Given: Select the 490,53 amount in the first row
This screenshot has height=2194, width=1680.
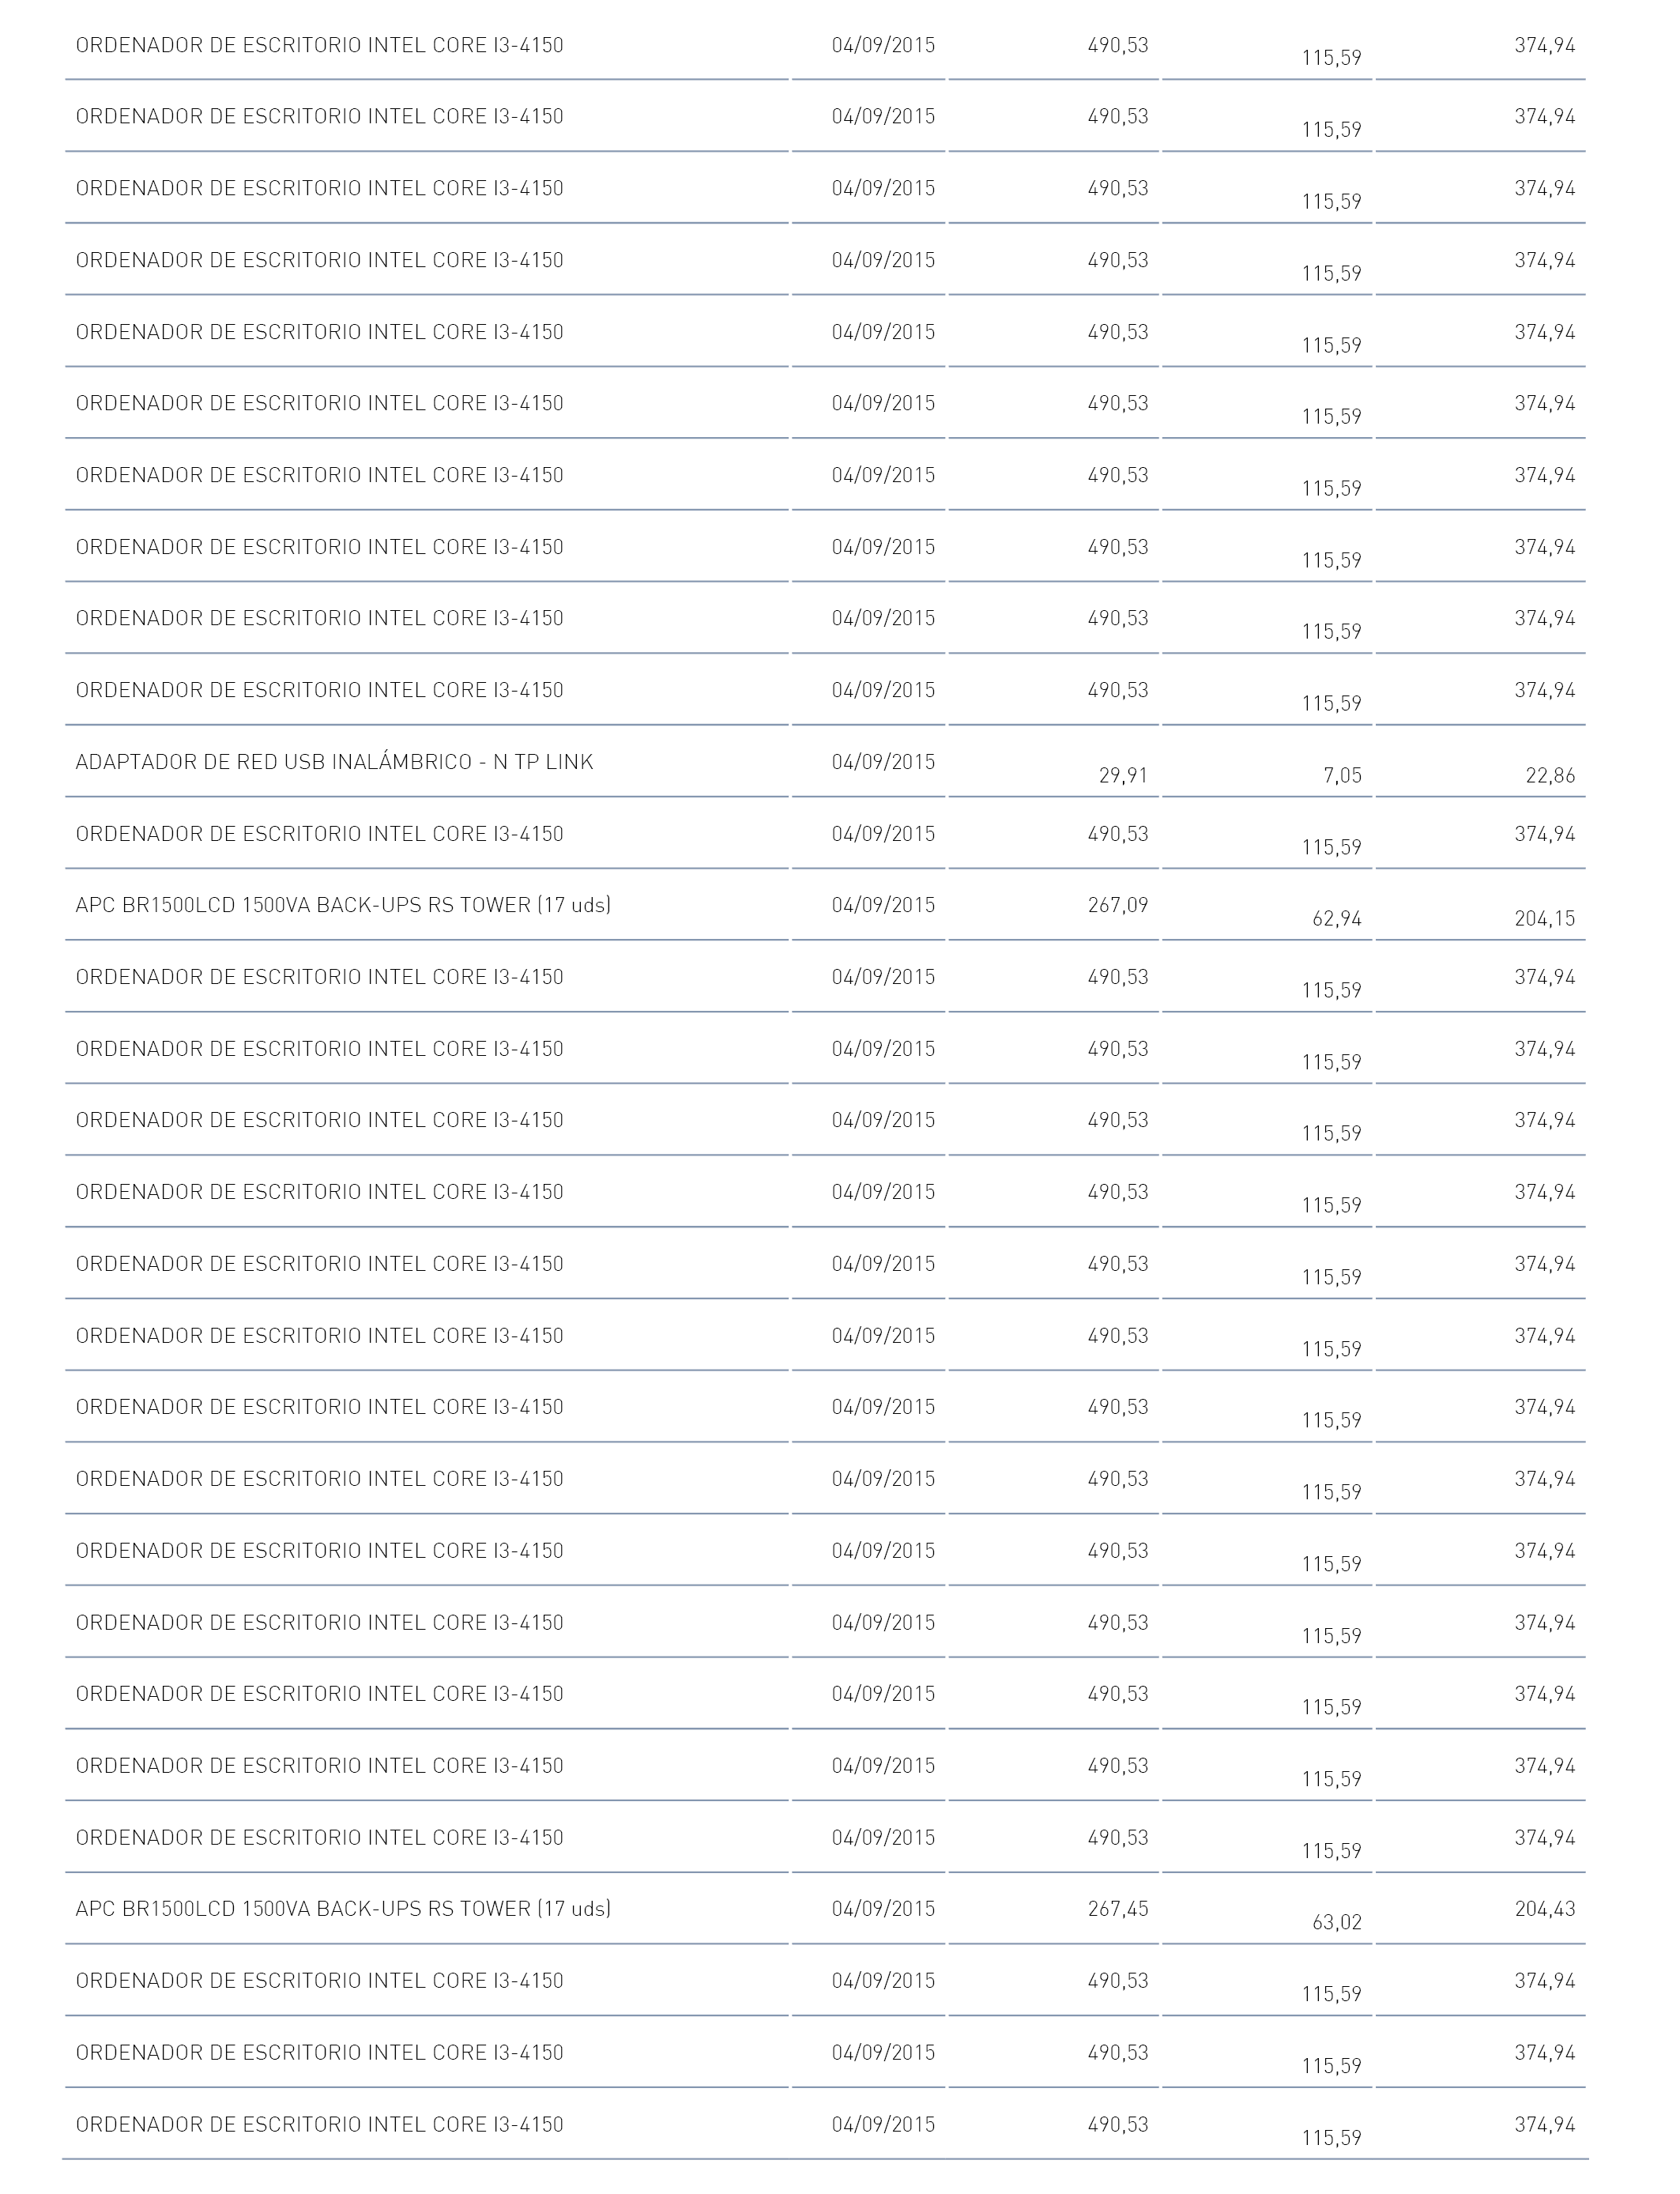Looking at the screenshot, I should coord(1118,45).
